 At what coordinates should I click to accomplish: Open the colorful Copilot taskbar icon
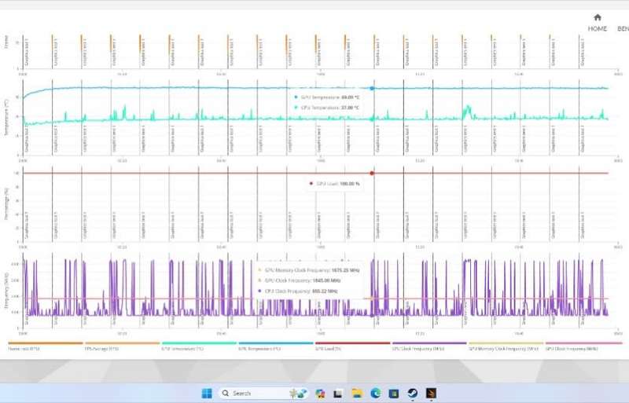point(320,394)
